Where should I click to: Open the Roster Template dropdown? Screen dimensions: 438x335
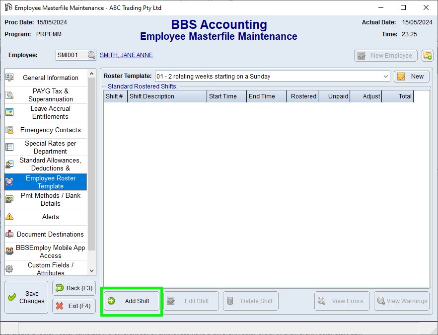coord(386,77)
